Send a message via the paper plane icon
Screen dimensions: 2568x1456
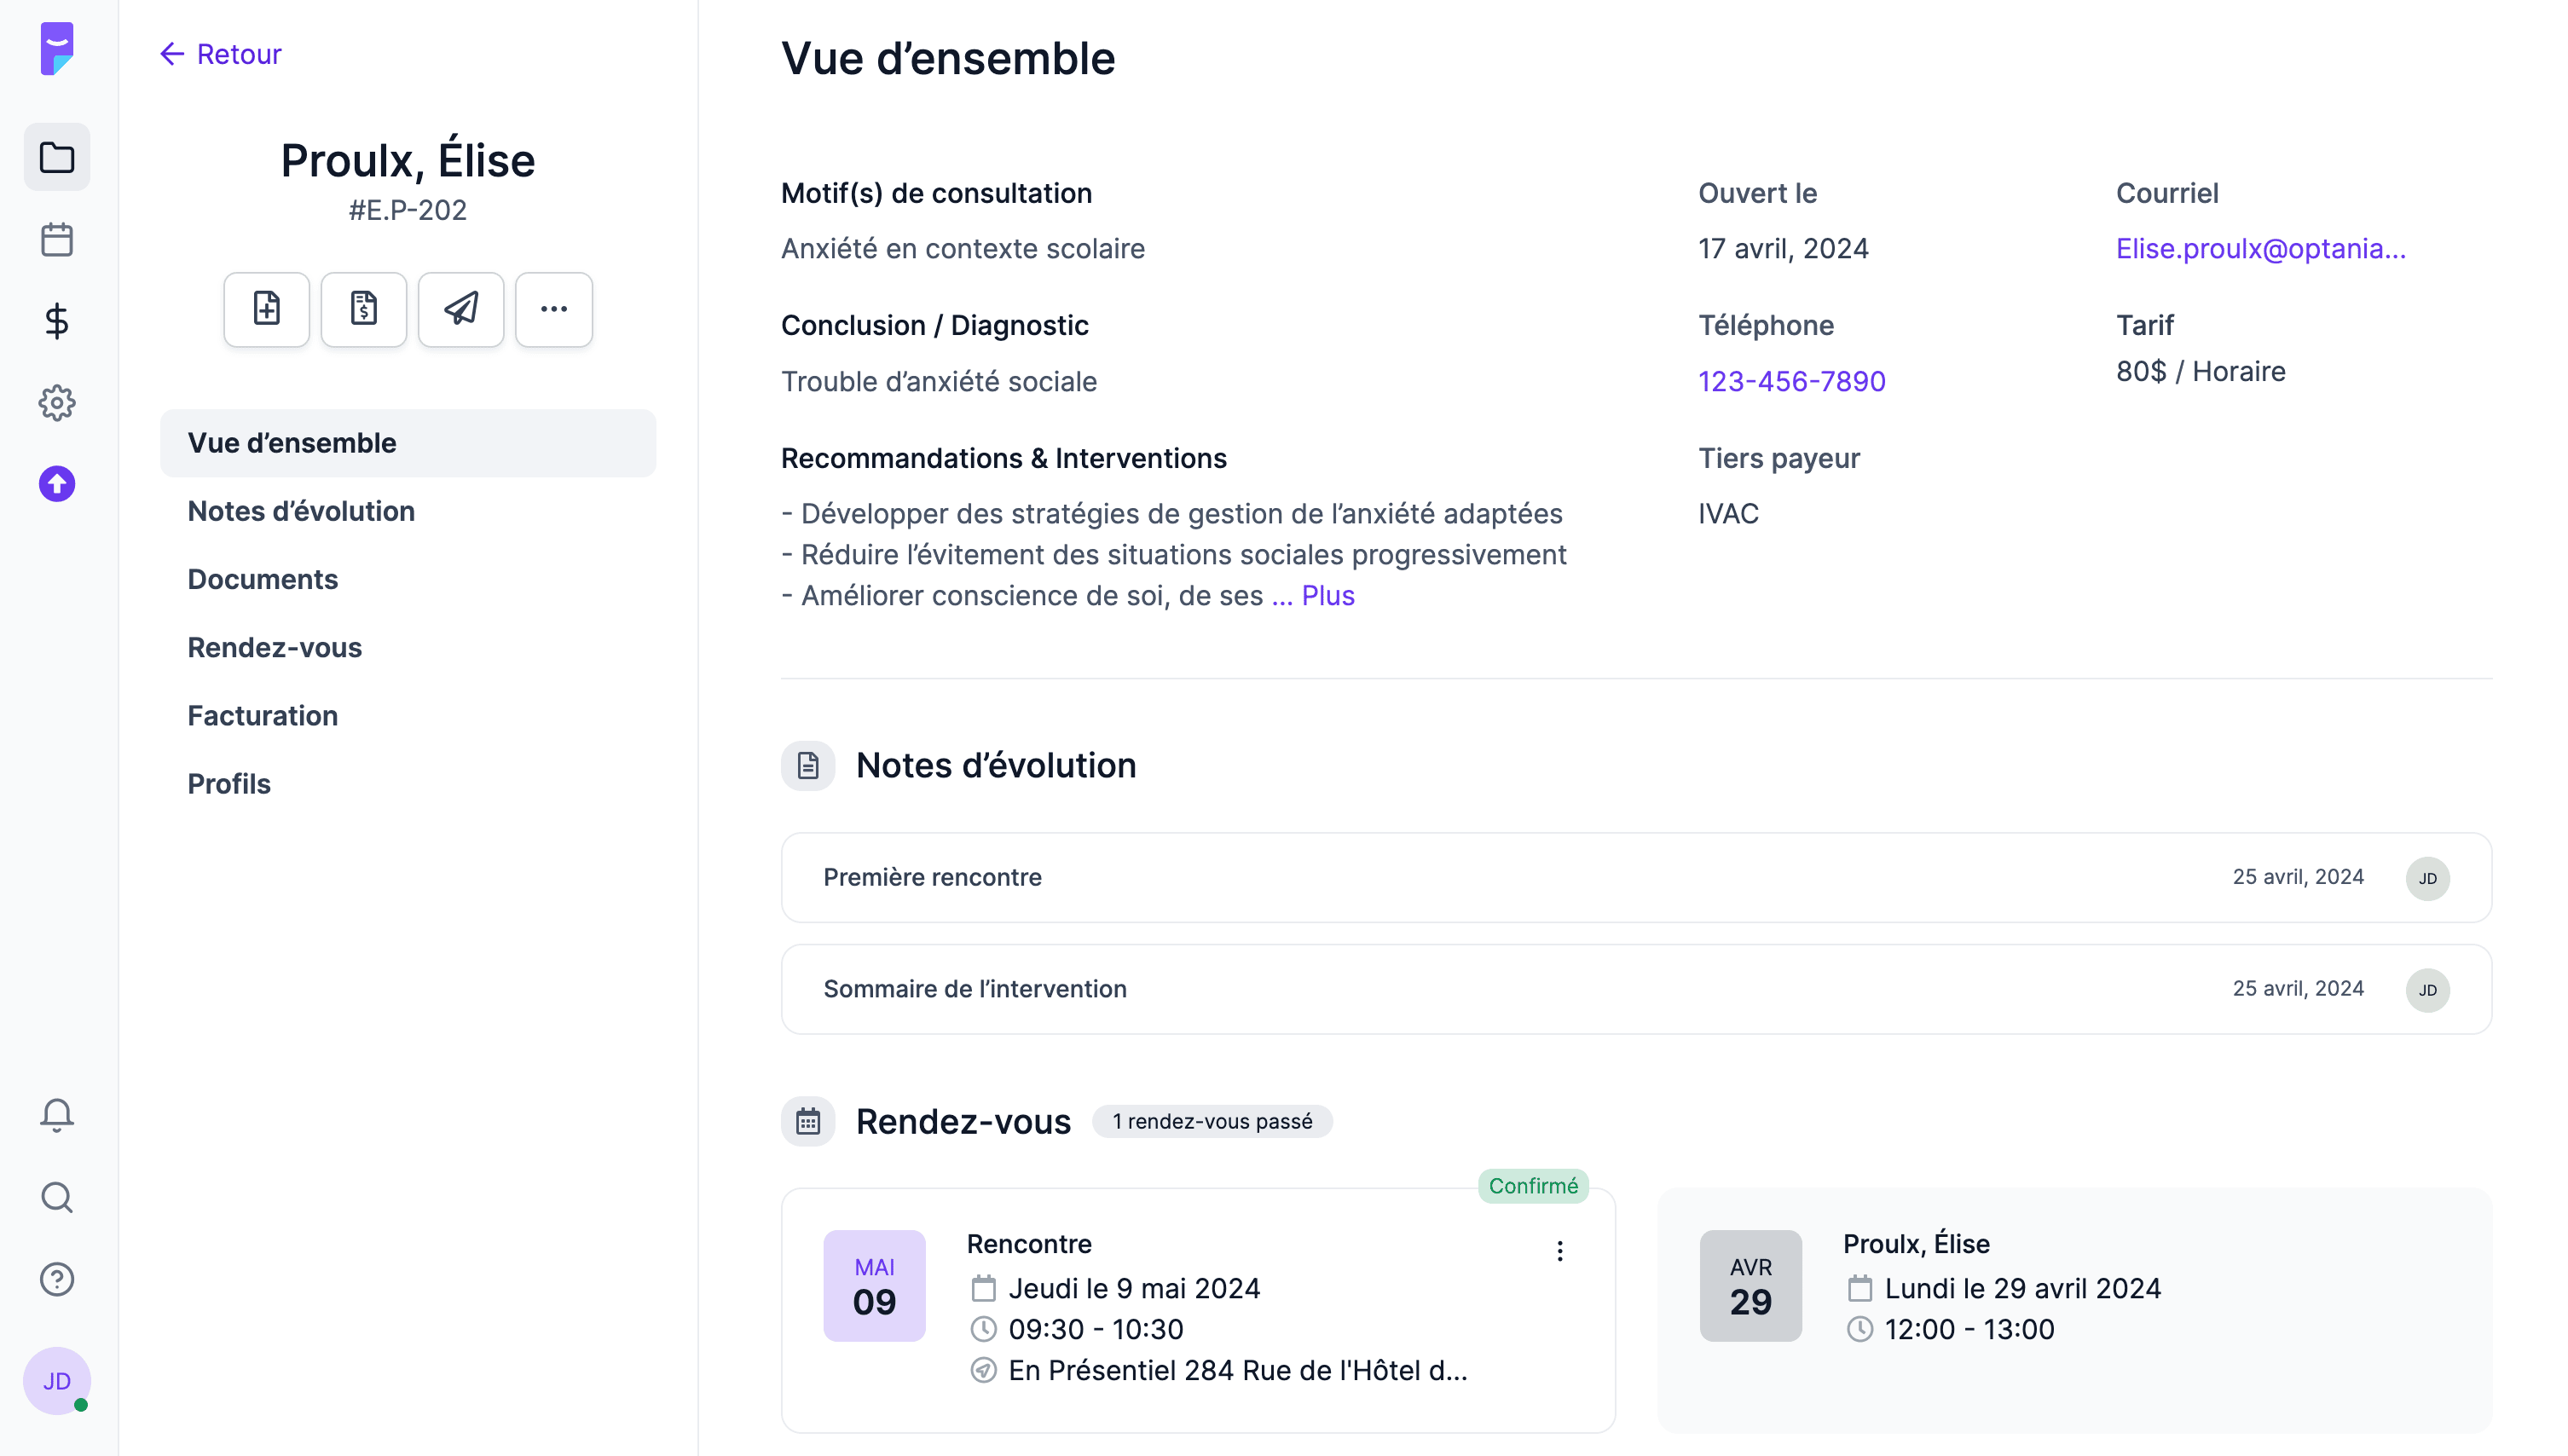tap(460, 309)
